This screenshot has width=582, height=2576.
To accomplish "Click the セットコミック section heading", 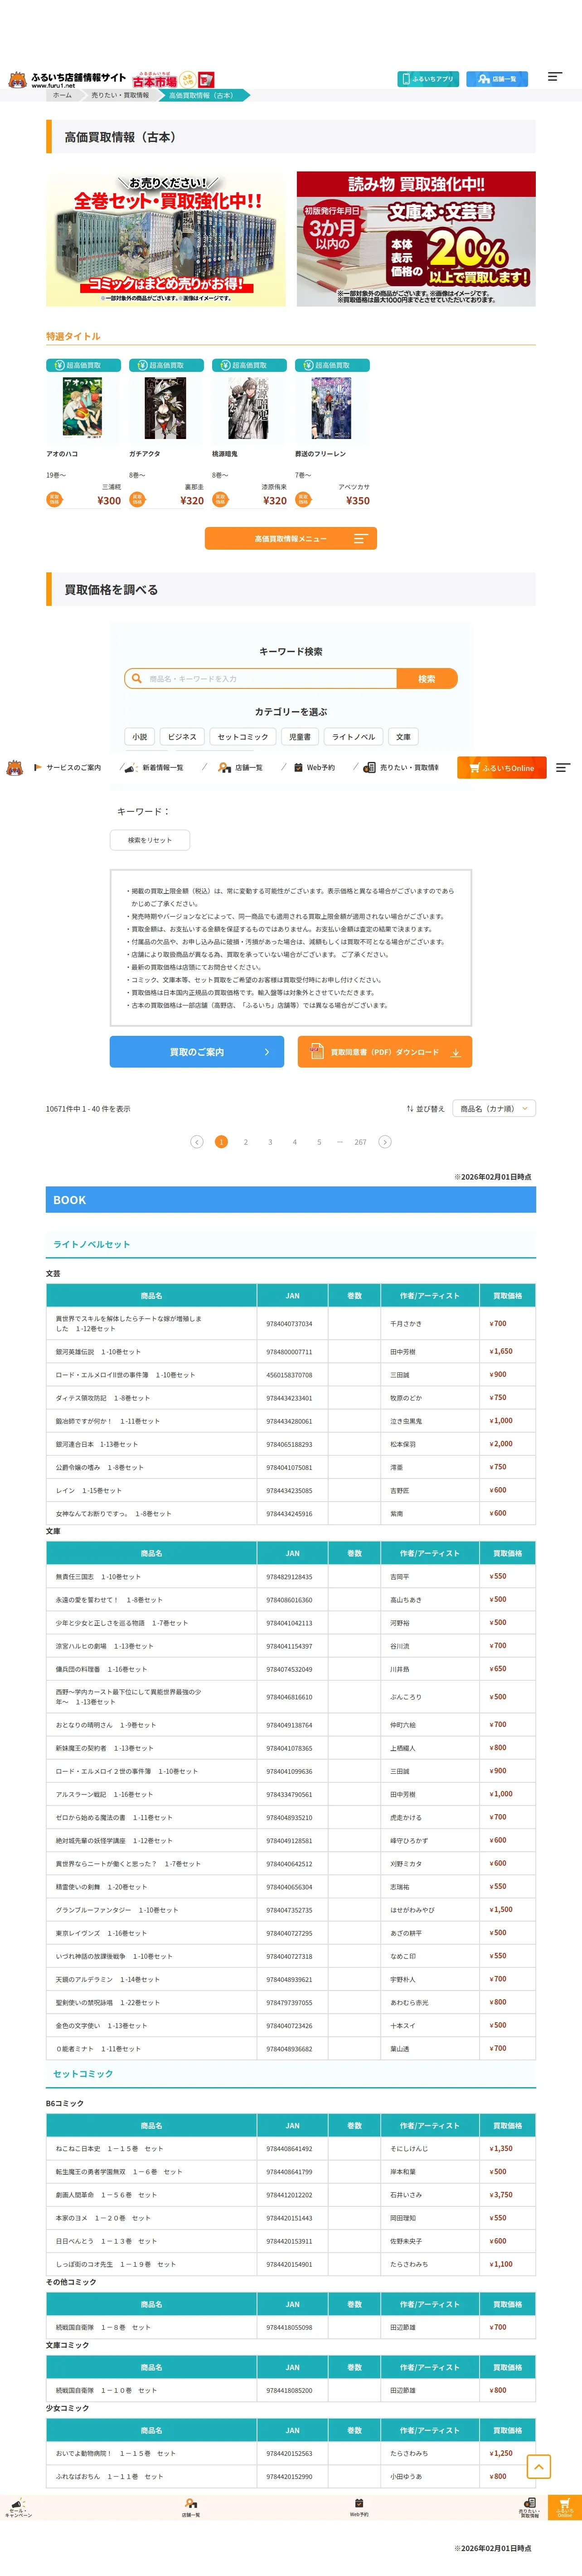I will (83, 2074).
